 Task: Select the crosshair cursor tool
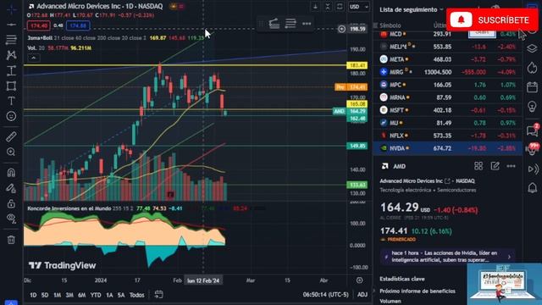click(x=11, y=9)
